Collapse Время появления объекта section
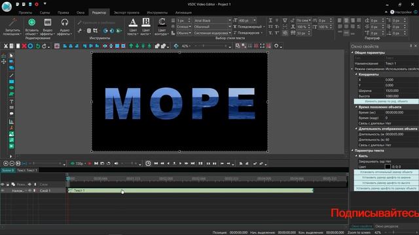The width and height of the screenshot is (419, 235). click(356, 107)
